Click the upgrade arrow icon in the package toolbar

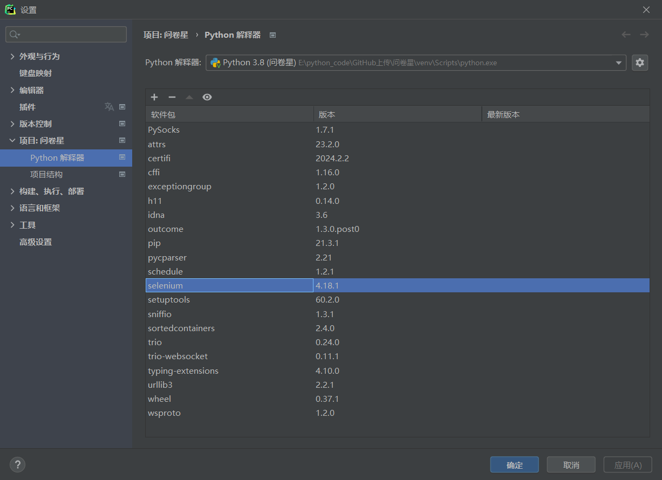click(189, 97)
